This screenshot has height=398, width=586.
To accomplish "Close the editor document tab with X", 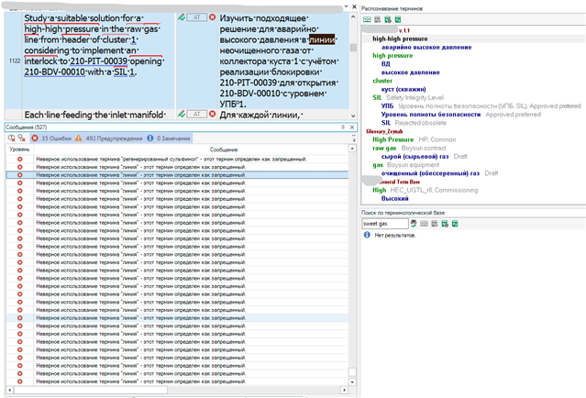I will 354,6.
